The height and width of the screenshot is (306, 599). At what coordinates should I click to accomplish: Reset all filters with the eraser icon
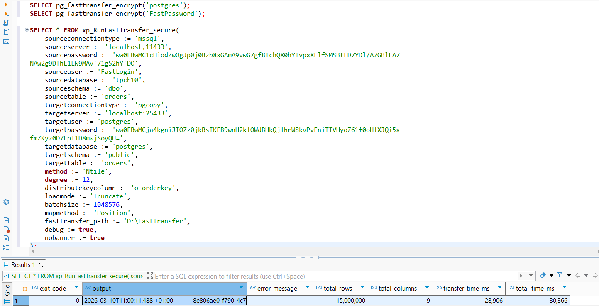point(543,275)
